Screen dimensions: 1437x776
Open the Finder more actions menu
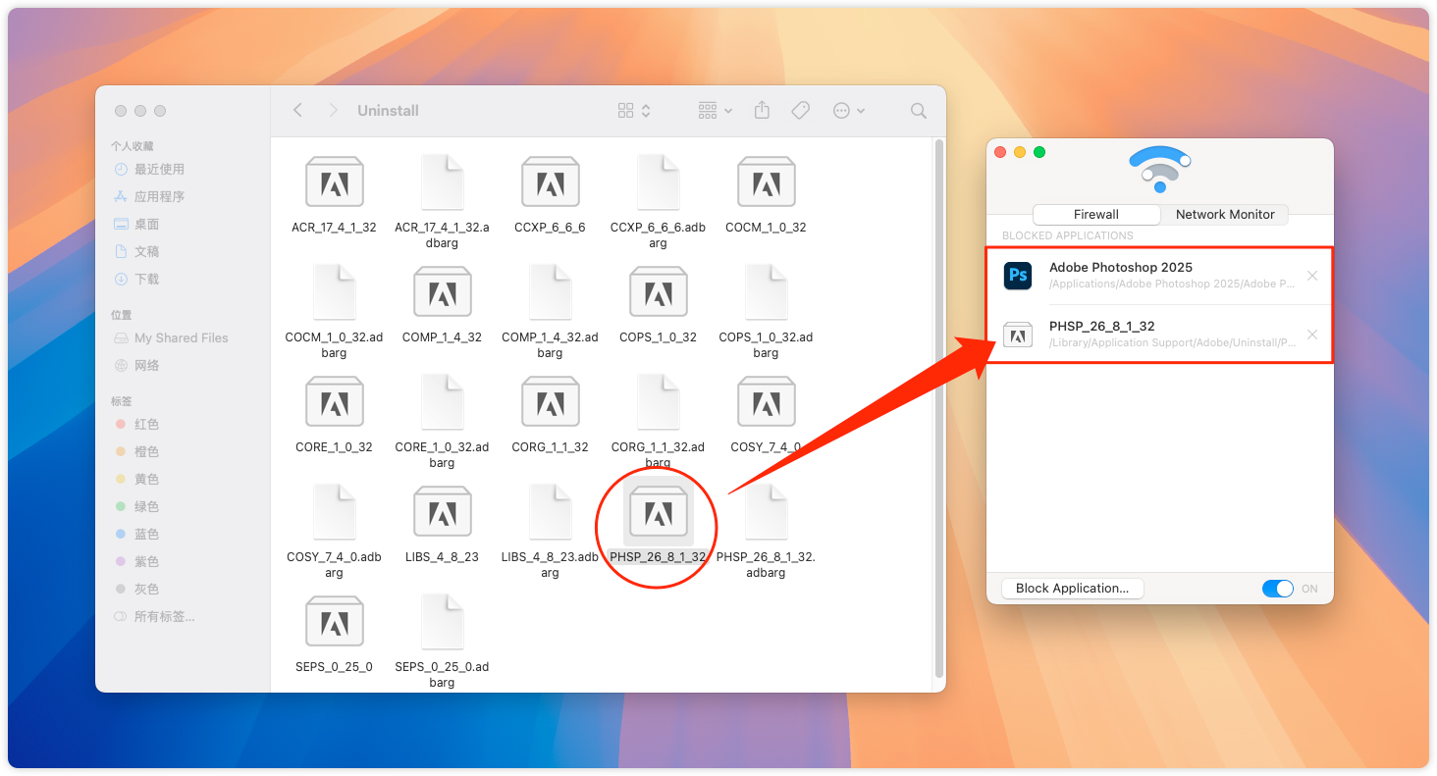click(x=849, y=111)
